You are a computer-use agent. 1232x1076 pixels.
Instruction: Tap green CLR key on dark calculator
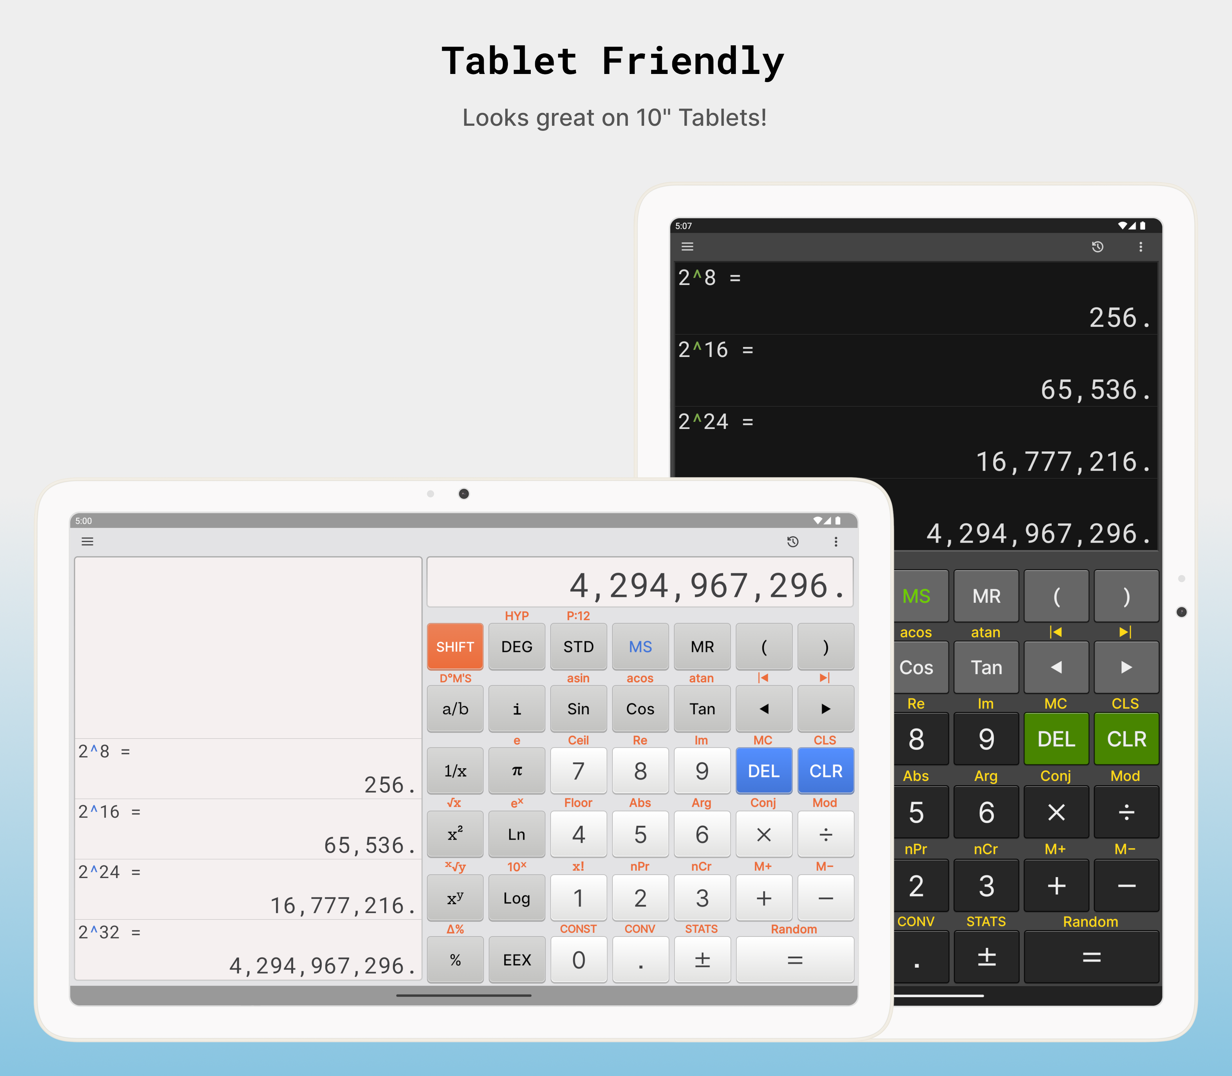click(1126, 739)
